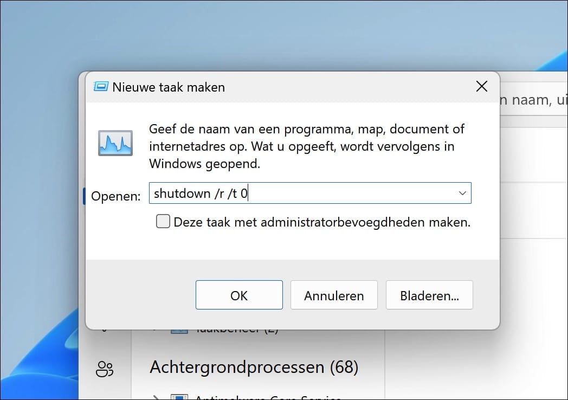Enable administratorbevoegdheden for this task
568x400 pixels.
(163, 221)
